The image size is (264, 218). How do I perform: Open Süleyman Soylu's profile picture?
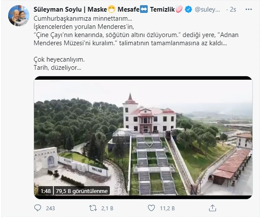tap(19, 16)
